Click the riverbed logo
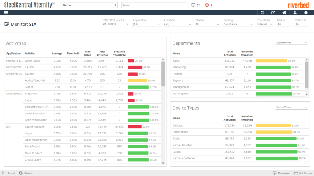The image size is (314, 176). 298,5
